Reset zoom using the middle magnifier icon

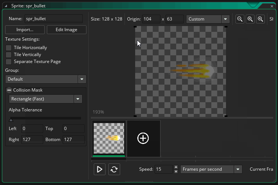click(250, 19)
